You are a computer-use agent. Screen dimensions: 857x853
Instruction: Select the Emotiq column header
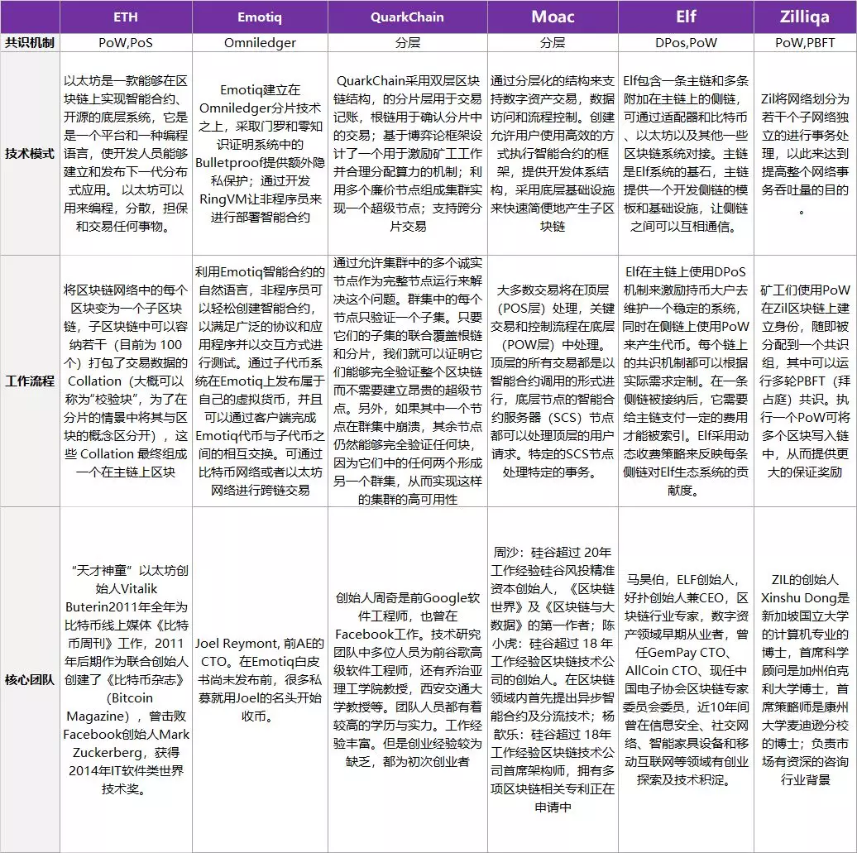click(260, 17)
